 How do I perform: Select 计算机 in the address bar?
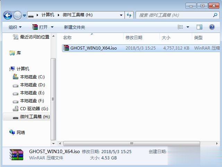click(48, 15)
